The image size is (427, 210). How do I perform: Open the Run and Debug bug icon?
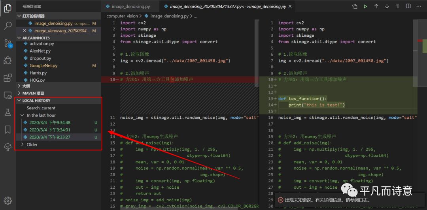[8, 60]
